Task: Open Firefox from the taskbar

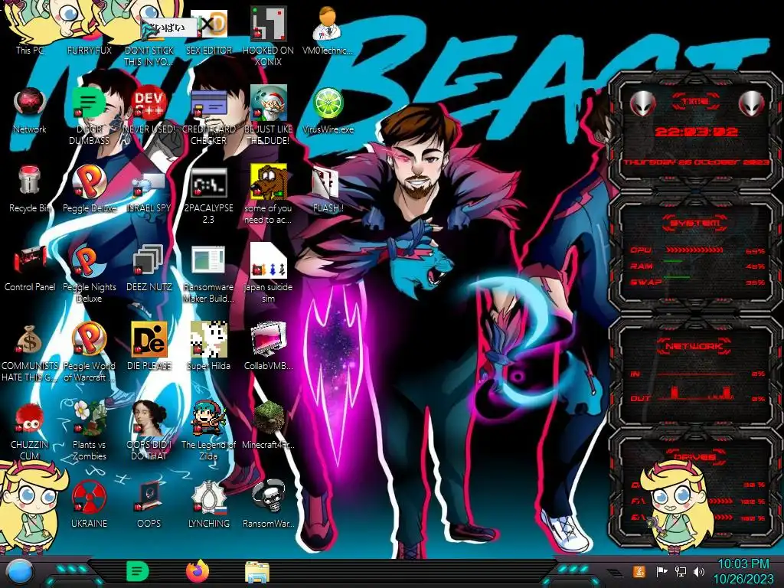Action: pos(198,571)
